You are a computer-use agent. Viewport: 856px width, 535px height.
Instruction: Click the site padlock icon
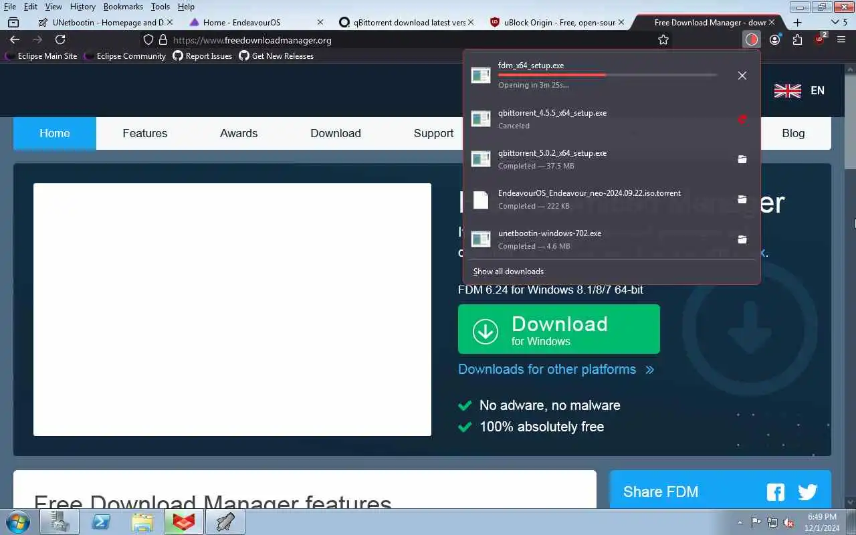click(163, 40)
